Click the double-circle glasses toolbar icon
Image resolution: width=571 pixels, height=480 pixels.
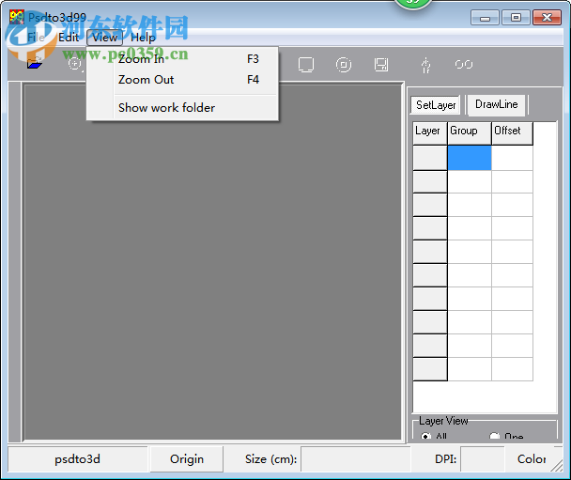(x=464, y=65)
